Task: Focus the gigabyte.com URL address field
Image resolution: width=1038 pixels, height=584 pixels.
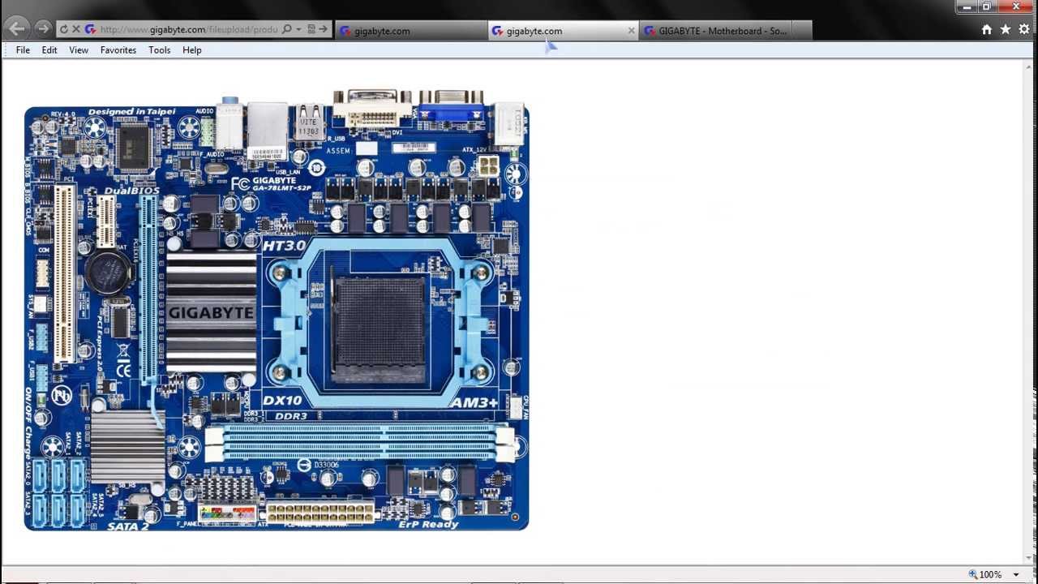Action: coord(189,29)
